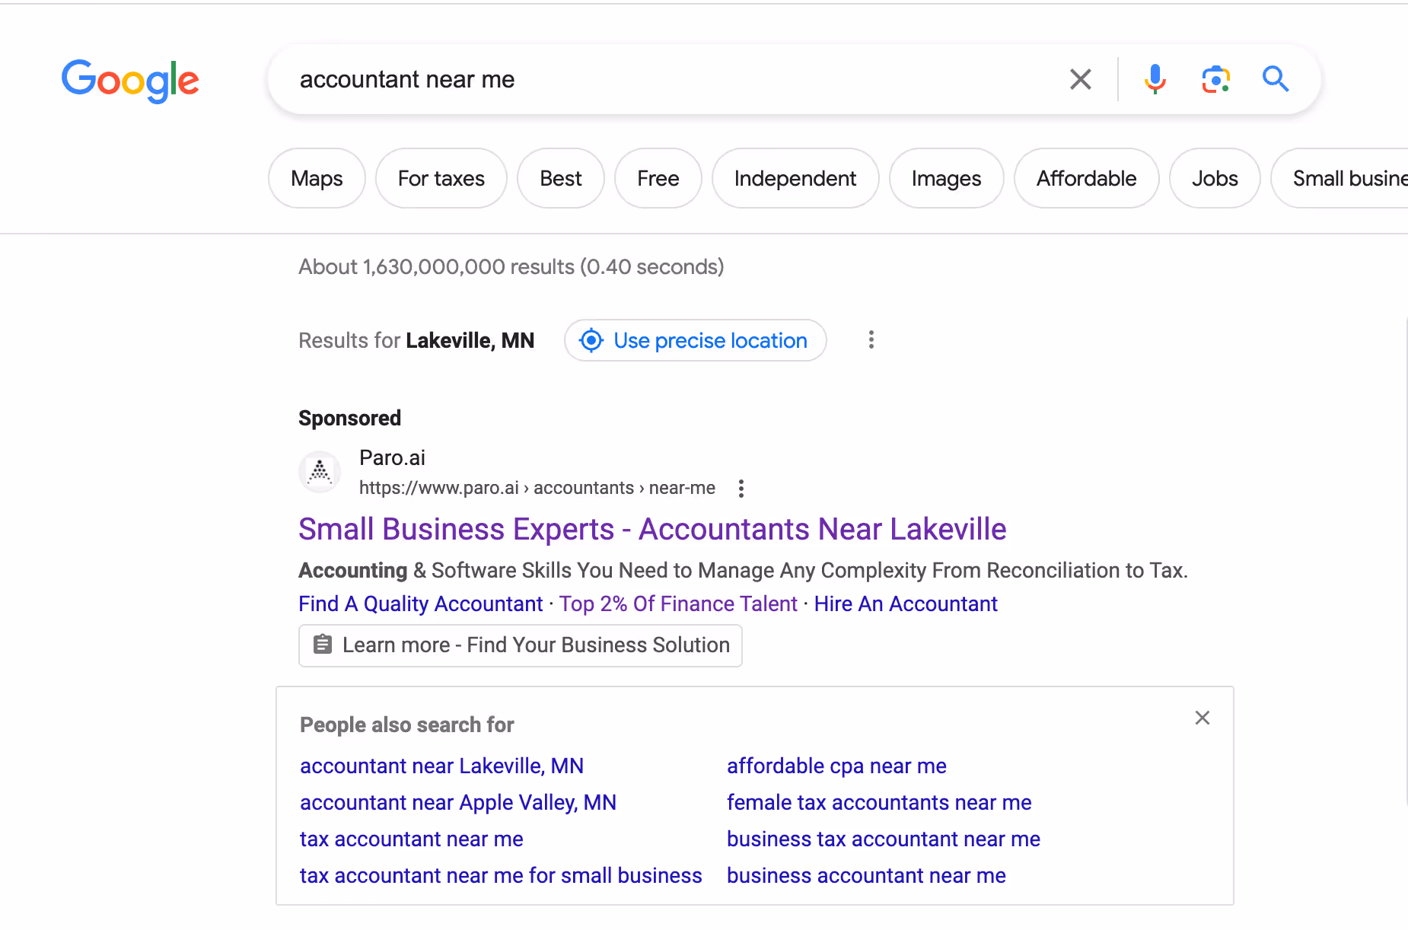Clear the search box with X
Viewport: 1408px width, 930px height.
[1080, 79]
